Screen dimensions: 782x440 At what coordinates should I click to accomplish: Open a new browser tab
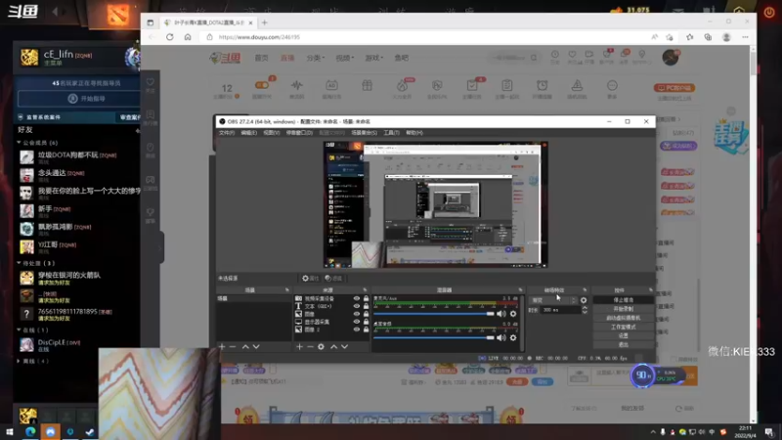tap(264, 22)
